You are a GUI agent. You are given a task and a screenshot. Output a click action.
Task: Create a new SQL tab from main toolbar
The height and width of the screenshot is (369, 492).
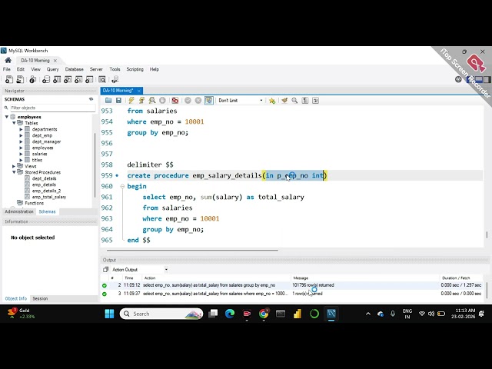tap(9, 80)
